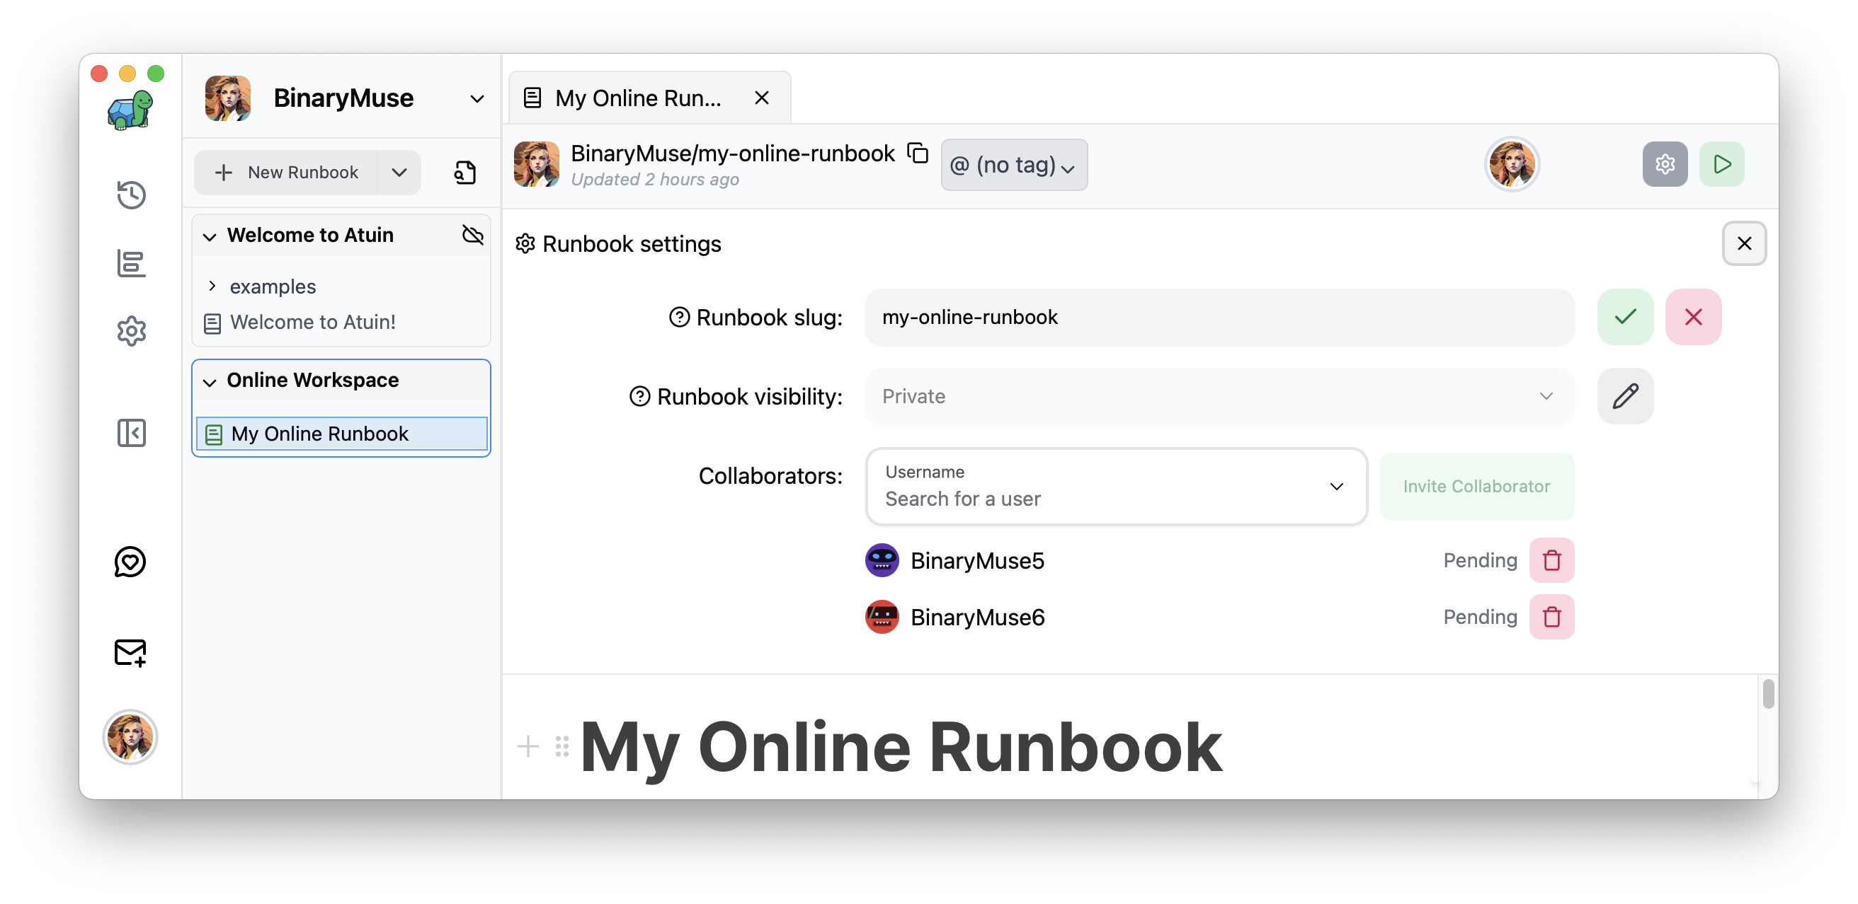This screenshot has width=1858, height=904.
Task: Open the History clock icon in sidebar
Action: tap(131, 195)
